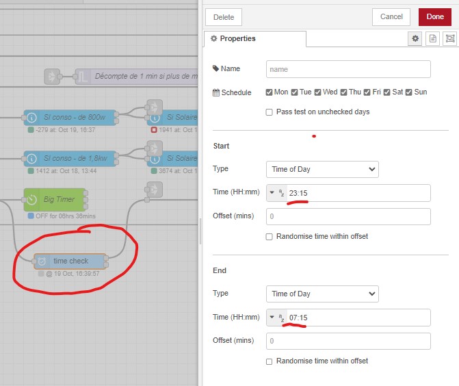The width and height of the screenshot is (459, 386).
Task: Click the 'Si conso - de 800w' node
Action: (x=70, y=117)
